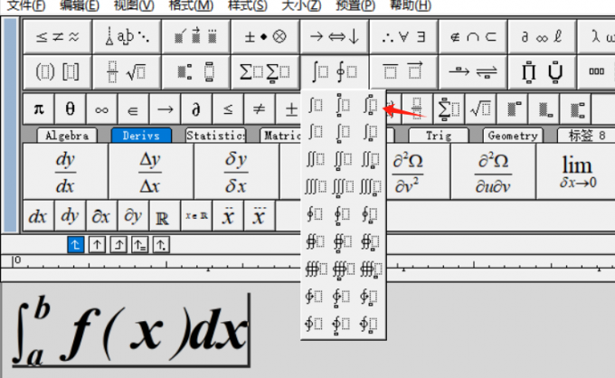Insert second partial ∂²Ω/∂u∂v expression
615x378 pixels.
(x=493, y=171)
